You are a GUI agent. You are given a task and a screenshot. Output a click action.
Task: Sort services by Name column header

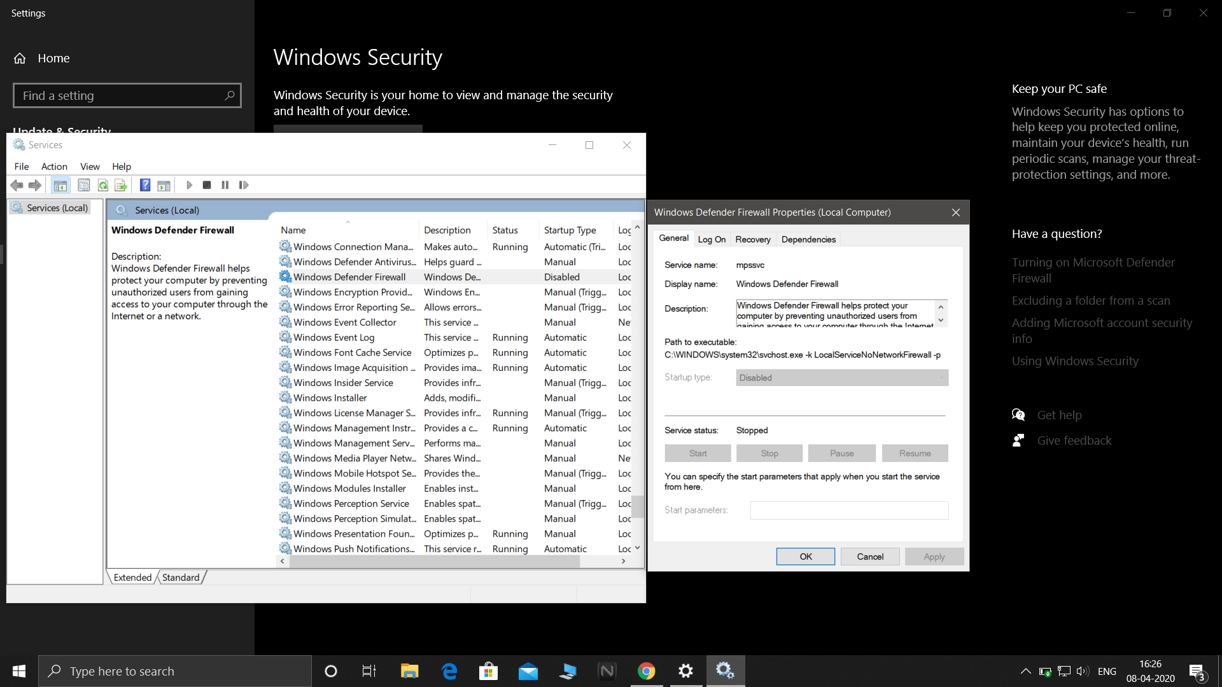coord(348,230)
